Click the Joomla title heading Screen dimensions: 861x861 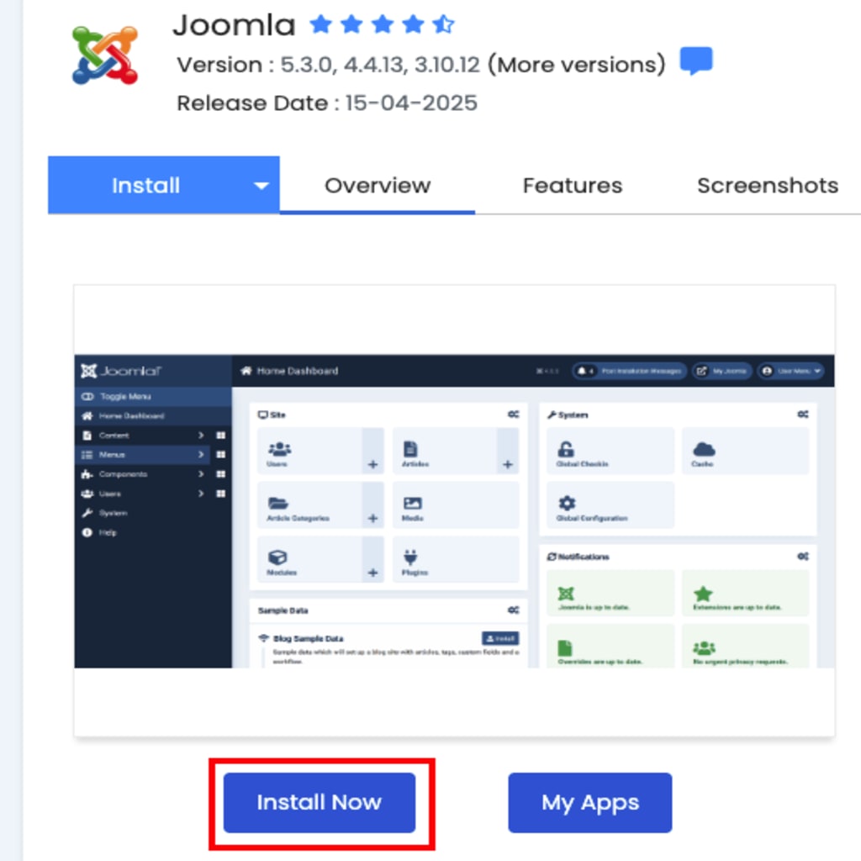(234, 25)
